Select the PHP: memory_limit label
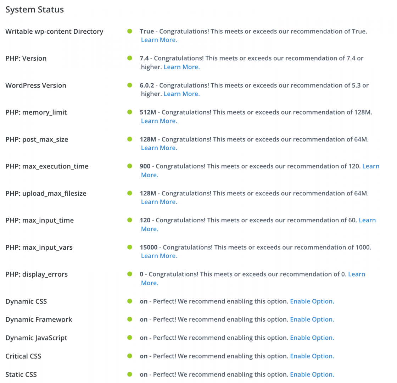397x383 pixels. pyautogui.click(x=36, y=112)
